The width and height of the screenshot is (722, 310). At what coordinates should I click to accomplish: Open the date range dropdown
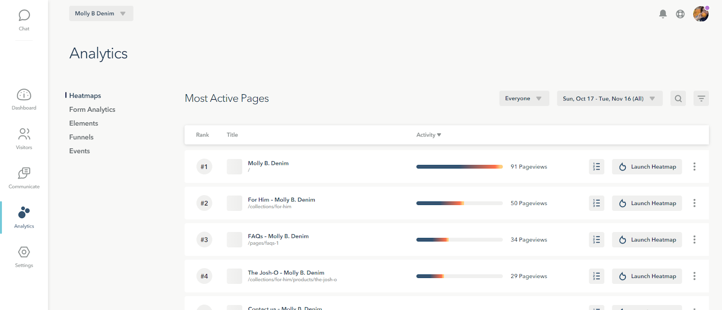tap(610, 99)
